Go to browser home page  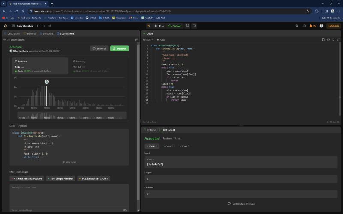(23, 11)
